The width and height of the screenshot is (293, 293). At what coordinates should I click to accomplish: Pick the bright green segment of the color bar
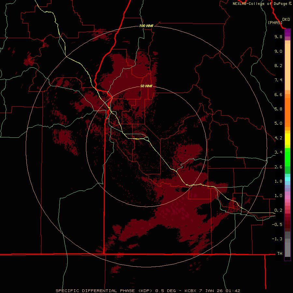[x=287, y=157]
